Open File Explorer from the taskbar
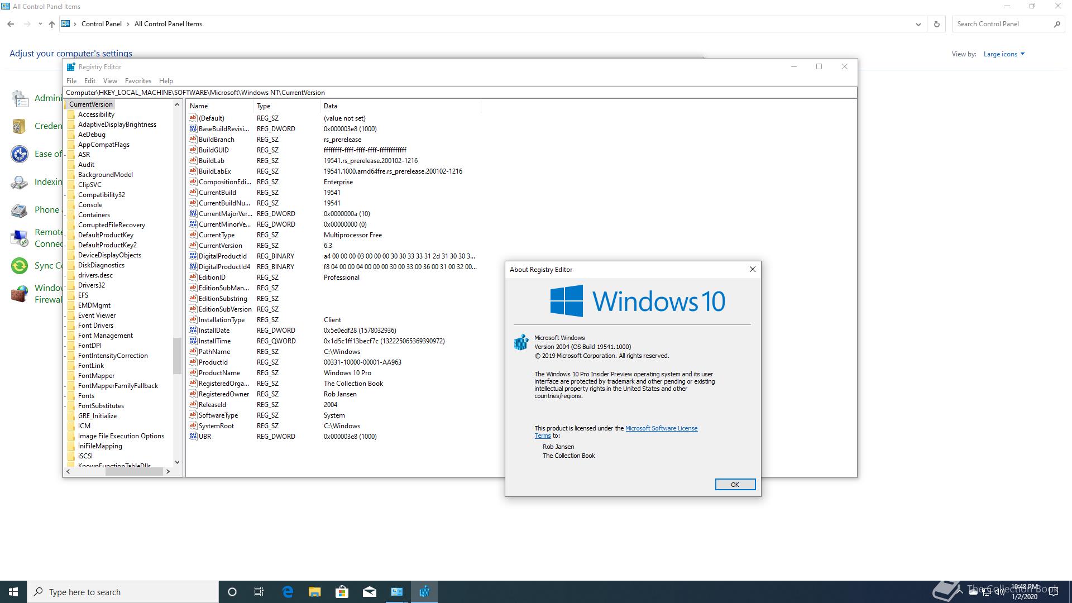The width and height of the screenshot is (1072, 603). click(315, 592)
